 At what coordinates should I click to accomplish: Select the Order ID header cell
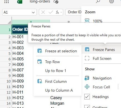20,29
